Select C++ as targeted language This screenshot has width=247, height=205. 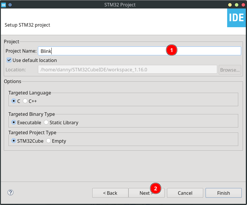click(25, 101)
